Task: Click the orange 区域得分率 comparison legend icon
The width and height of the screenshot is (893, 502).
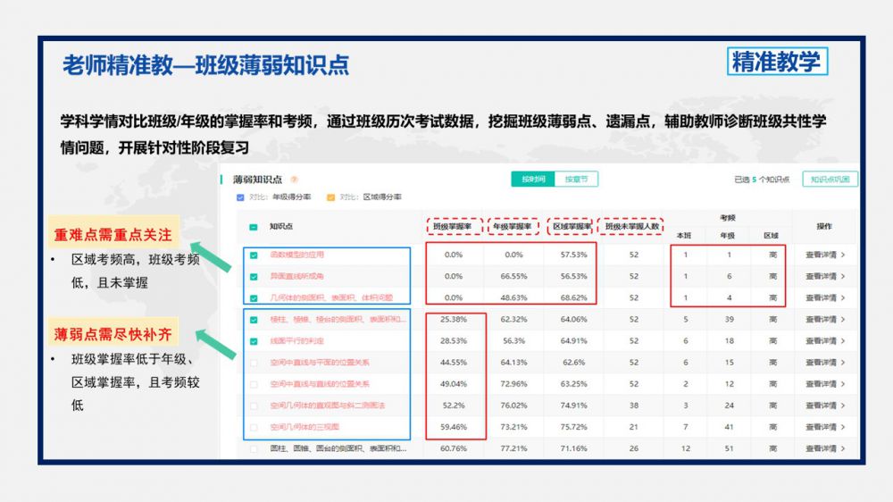Action: 330,197
